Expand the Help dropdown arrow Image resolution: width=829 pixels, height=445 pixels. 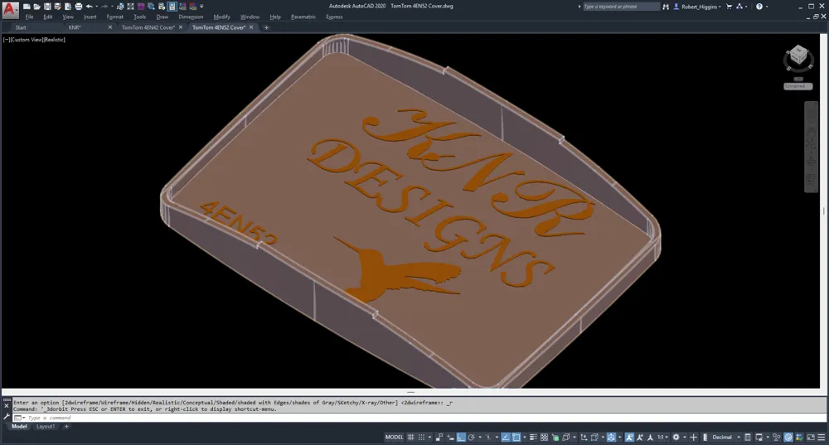(x=767, y=7)
